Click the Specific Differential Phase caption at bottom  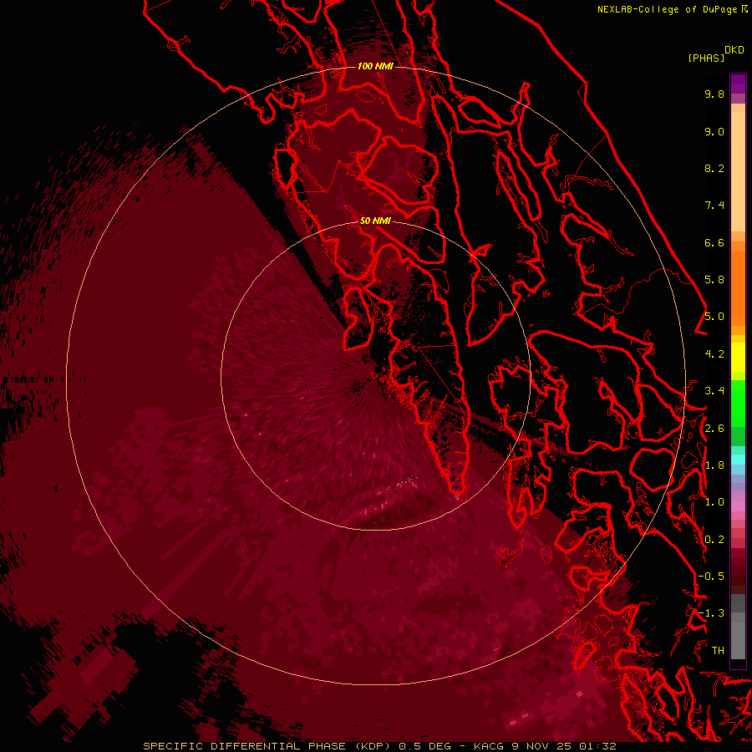pyautogui.click(x=379, y=746)
